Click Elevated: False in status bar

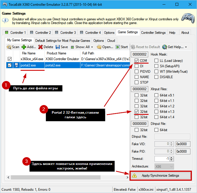pos(125,190)
